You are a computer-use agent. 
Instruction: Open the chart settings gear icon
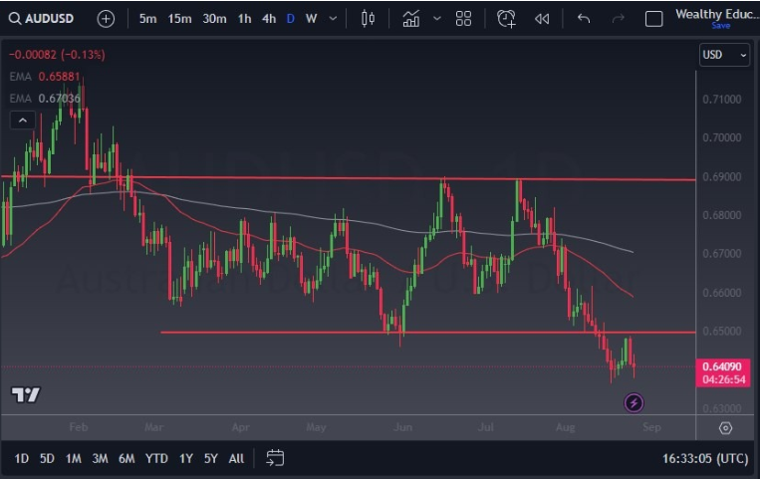tap(725, 428)
